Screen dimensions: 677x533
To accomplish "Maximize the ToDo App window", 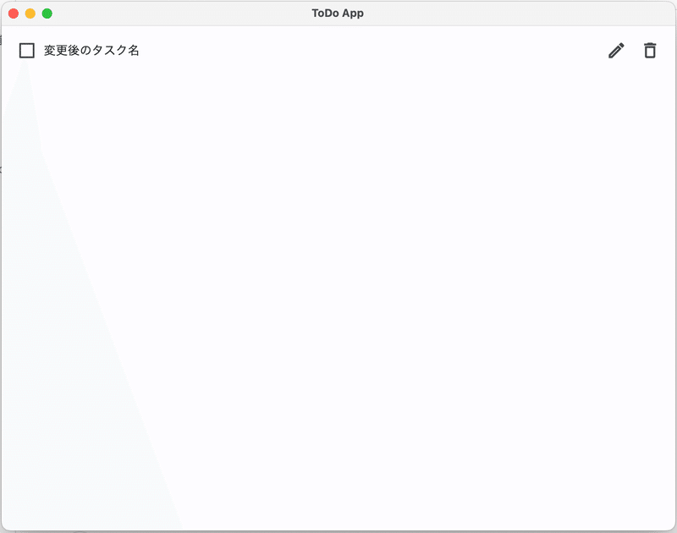I will pyautogui.click(x=47, y=14).
